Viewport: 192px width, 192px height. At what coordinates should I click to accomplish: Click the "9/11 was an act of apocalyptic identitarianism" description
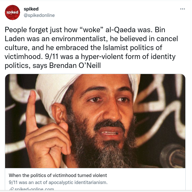click(58, 182)
